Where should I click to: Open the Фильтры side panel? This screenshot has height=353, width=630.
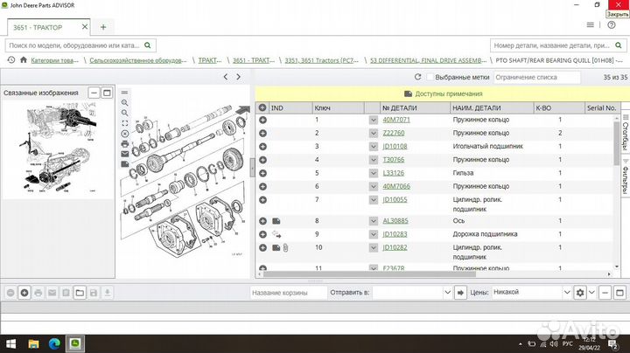pyautogui.click(x=626, y=176)
